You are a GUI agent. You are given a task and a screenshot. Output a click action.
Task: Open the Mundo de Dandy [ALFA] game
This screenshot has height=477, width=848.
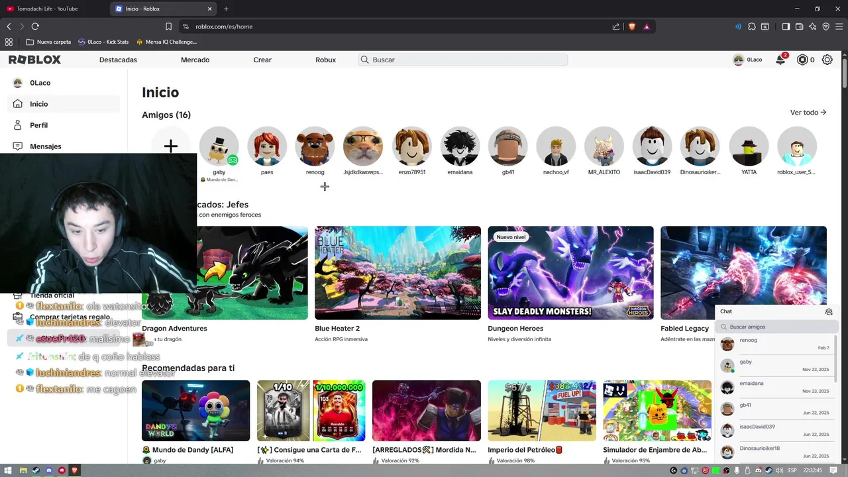(195, 411)
